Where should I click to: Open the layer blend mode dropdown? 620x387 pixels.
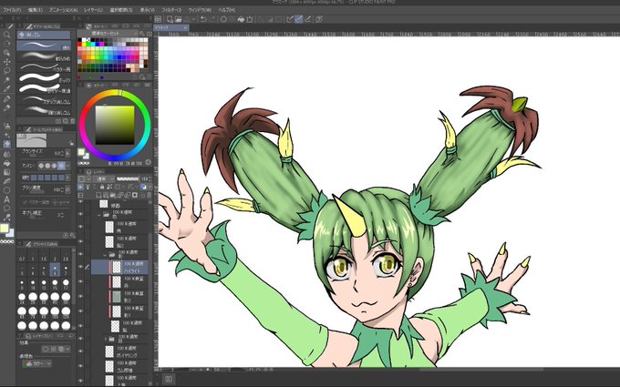pos(102,180)
